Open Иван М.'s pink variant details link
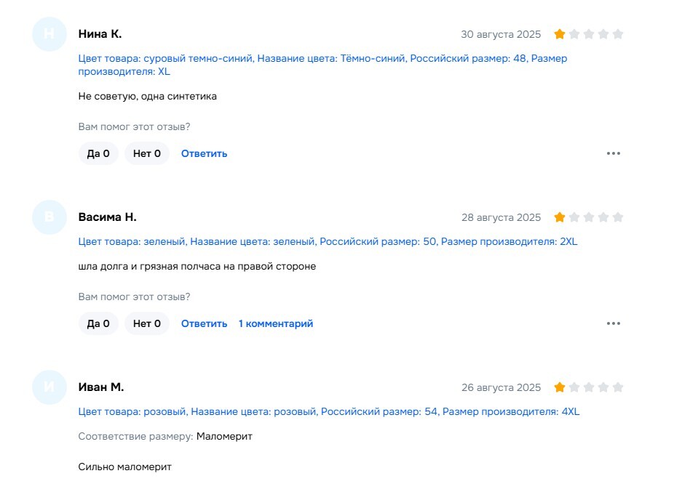Image resolution: width=674 pixels, height=484 pixels. [329, 411]
